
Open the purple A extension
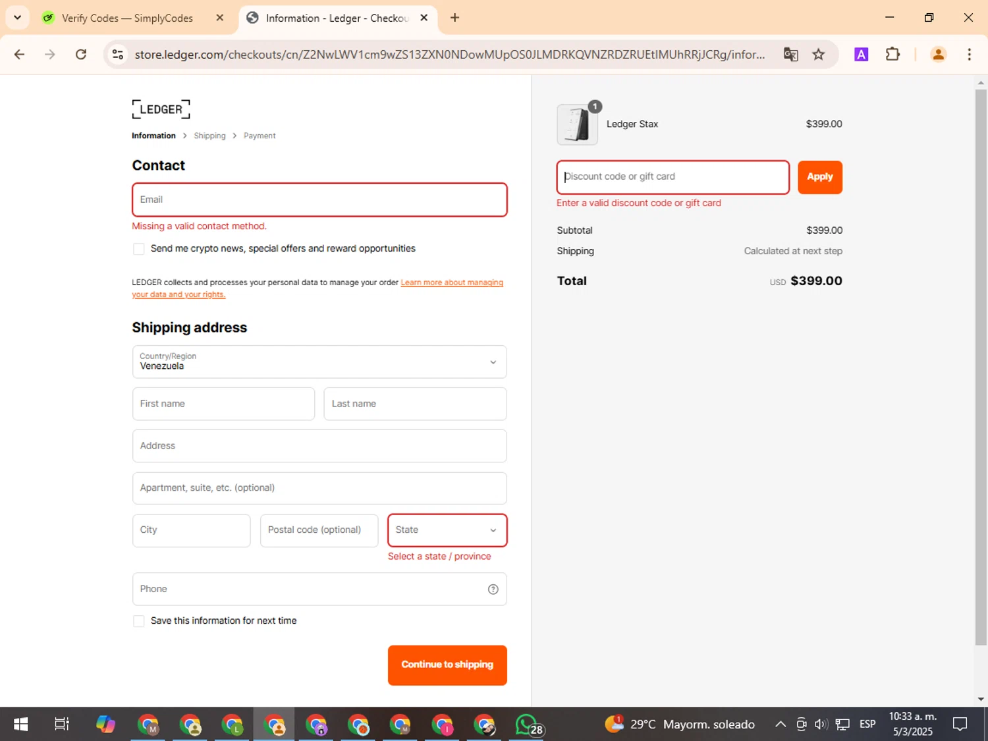pyautogui.click(x=861, y=55)
